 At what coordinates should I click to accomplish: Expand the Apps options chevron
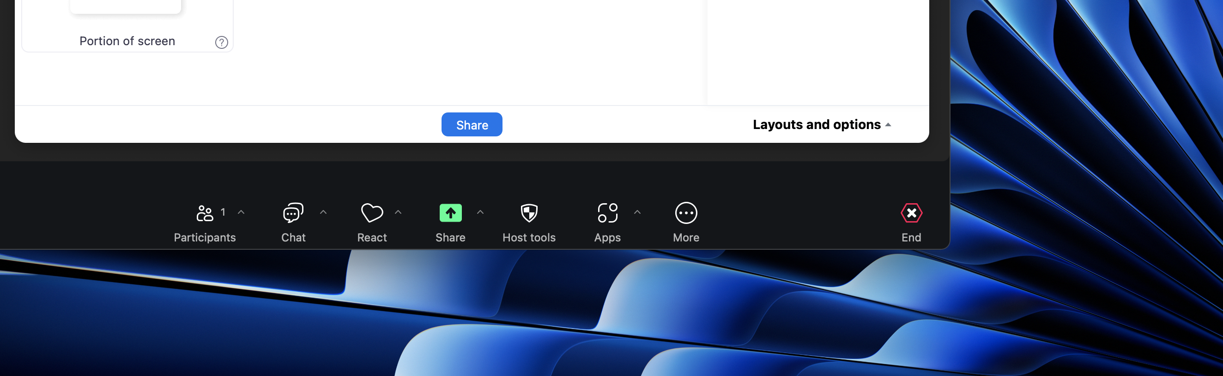(x=638, y=212)
